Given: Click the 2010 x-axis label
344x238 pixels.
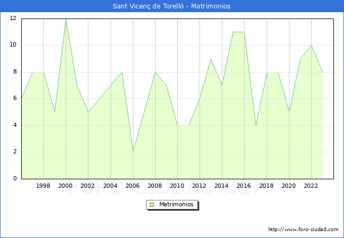Looking at the screenshot, I should coord(177,186).
